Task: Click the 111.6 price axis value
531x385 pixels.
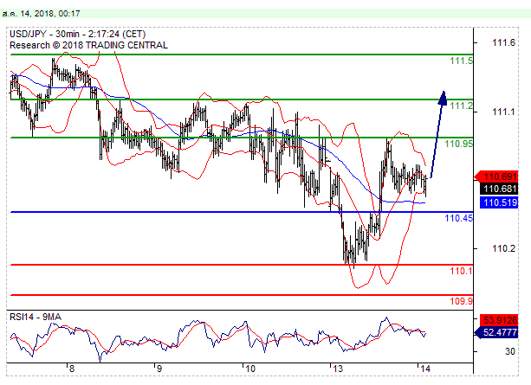Action: coord(503,42)
